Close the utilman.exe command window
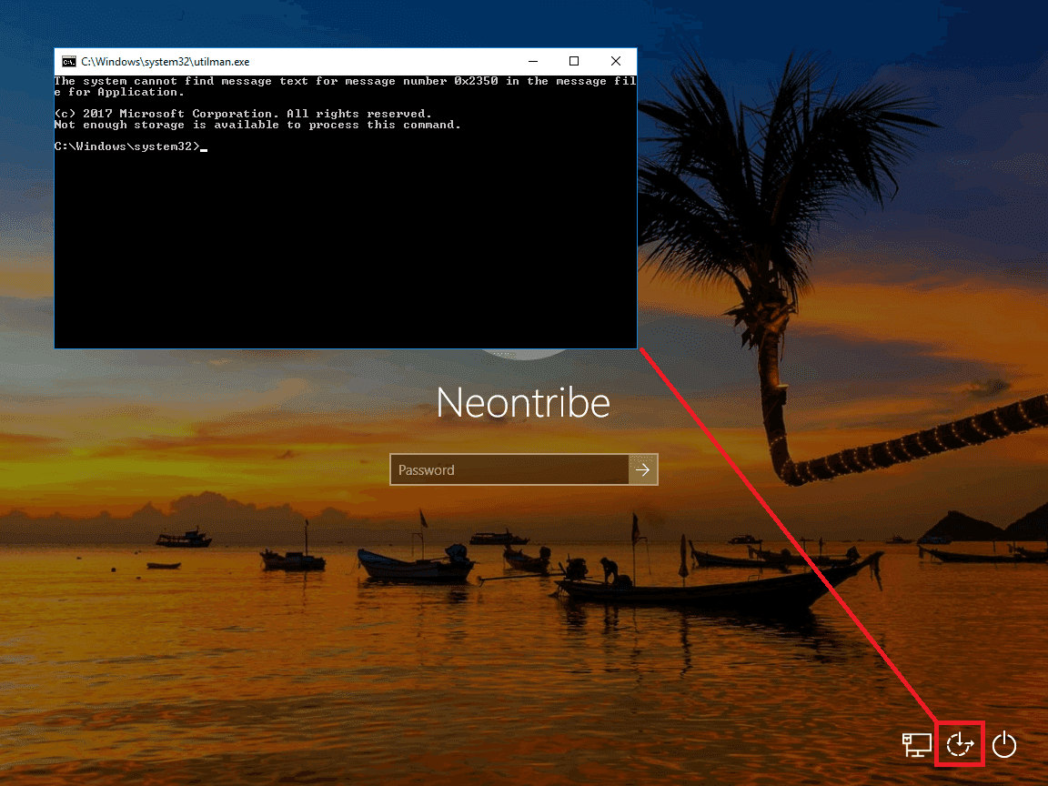Image resolution: width=1048 pixels, height=786 pixels. click(616, 62)
